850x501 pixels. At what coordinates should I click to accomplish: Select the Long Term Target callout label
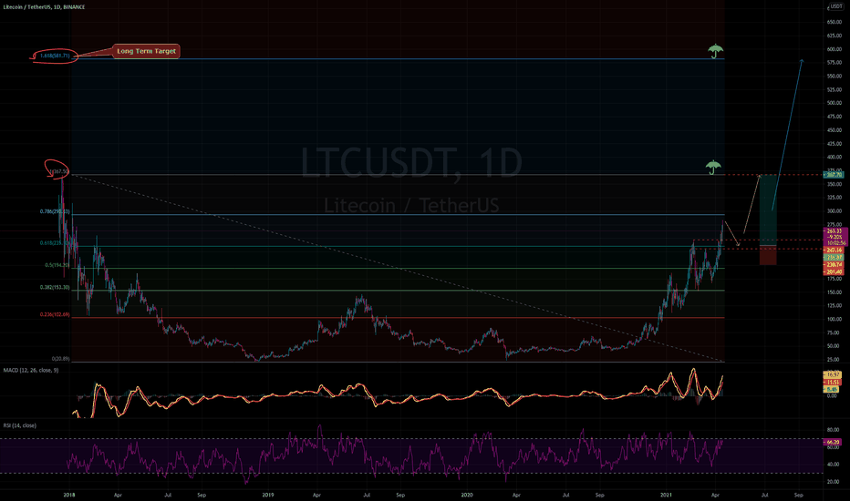click(146, 51)
